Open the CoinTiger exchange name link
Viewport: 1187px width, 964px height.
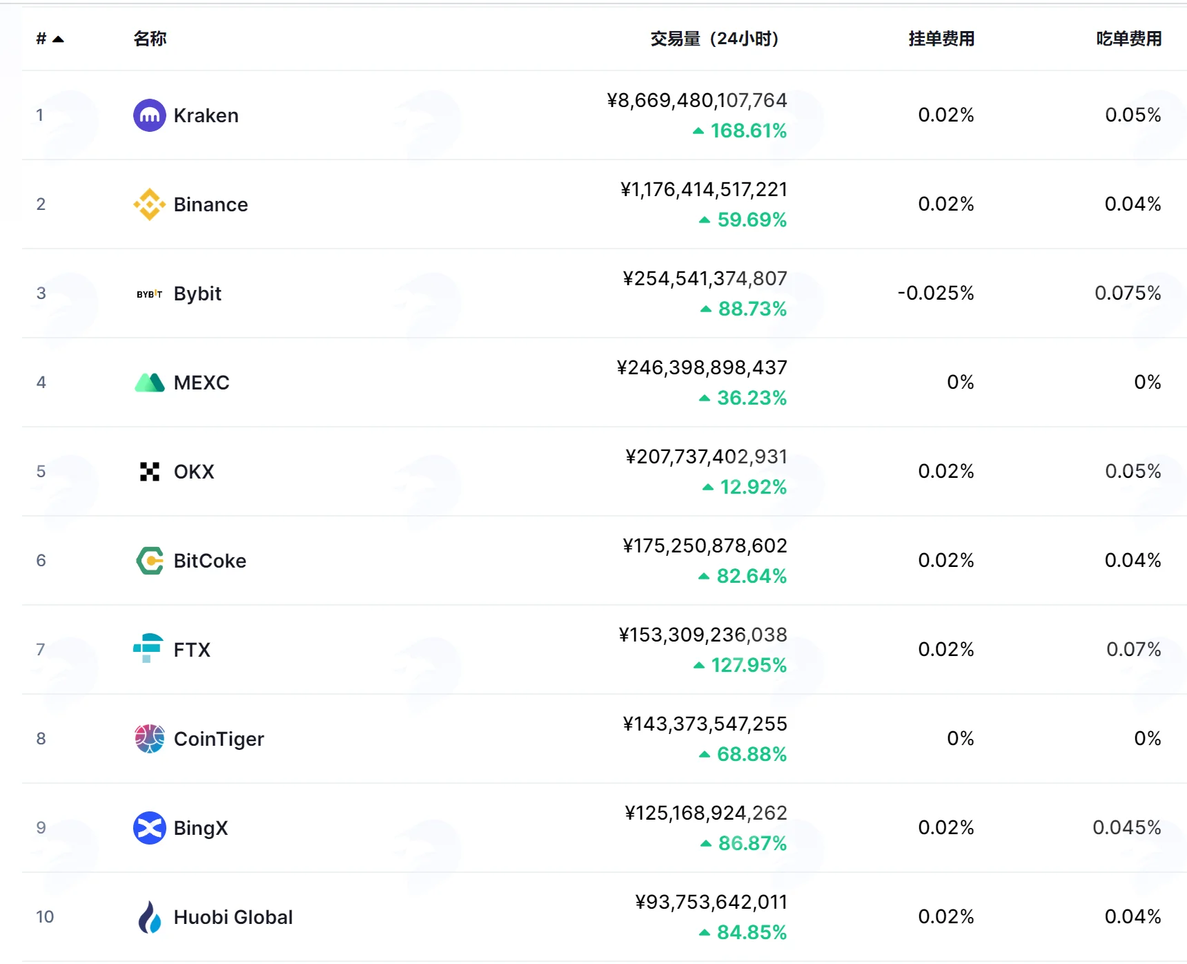219,739
